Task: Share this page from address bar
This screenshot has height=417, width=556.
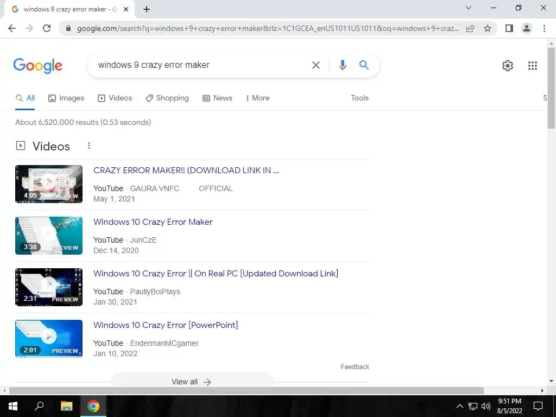Action: 470,28
